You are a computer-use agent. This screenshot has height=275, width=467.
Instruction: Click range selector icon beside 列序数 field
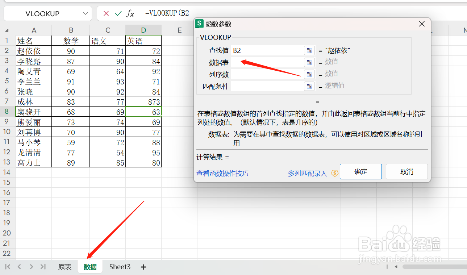click(309, 74)
